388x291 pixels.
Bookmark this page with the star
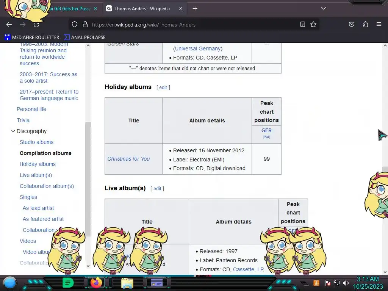[x=313, y=24]
